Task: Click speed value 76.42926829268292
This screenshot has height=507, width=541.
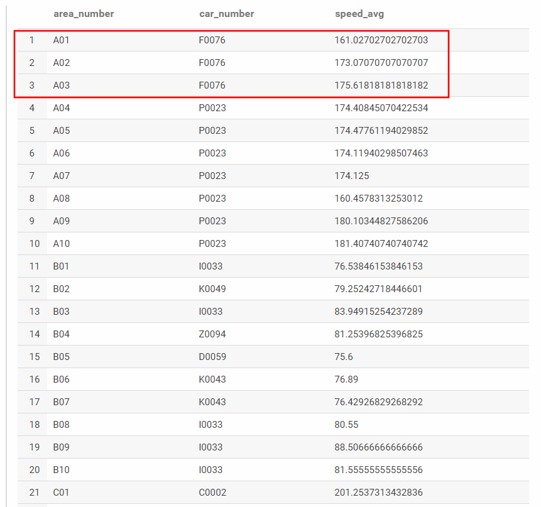Action: 378,402
